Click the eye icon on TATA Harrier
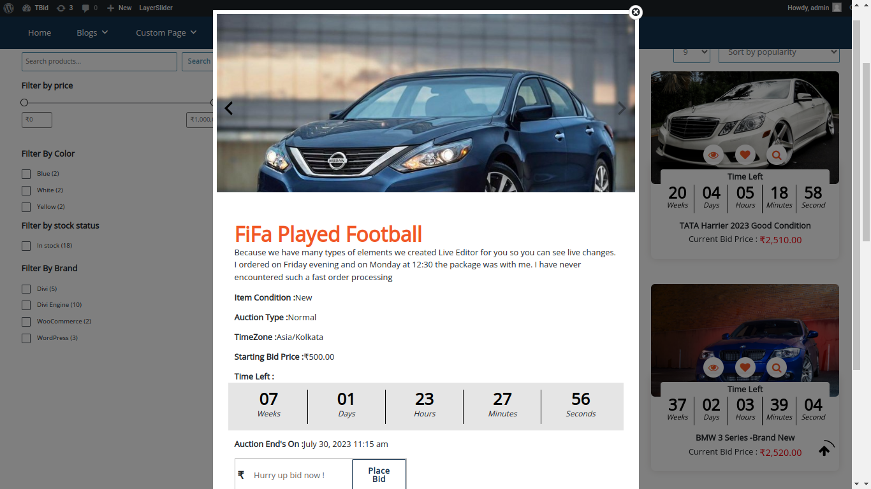Viewport: 871px width, 489px height. click(713, 155)
